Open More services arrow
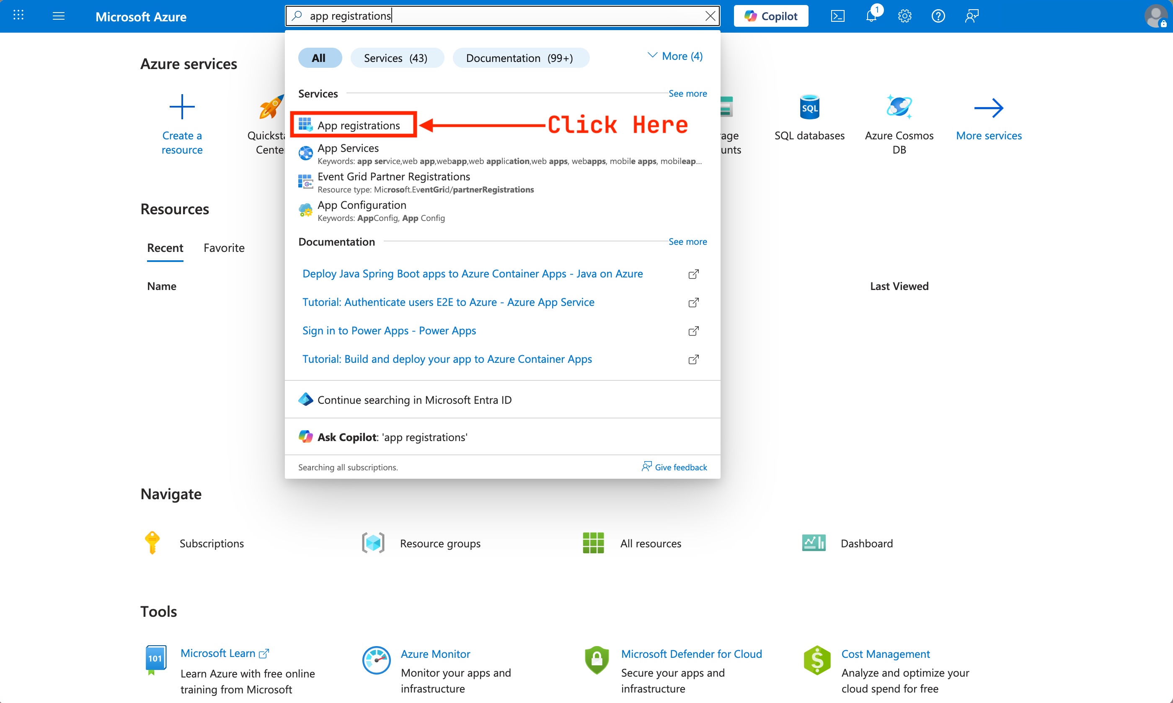1173x703 pixels. click(x=989, y=108)
